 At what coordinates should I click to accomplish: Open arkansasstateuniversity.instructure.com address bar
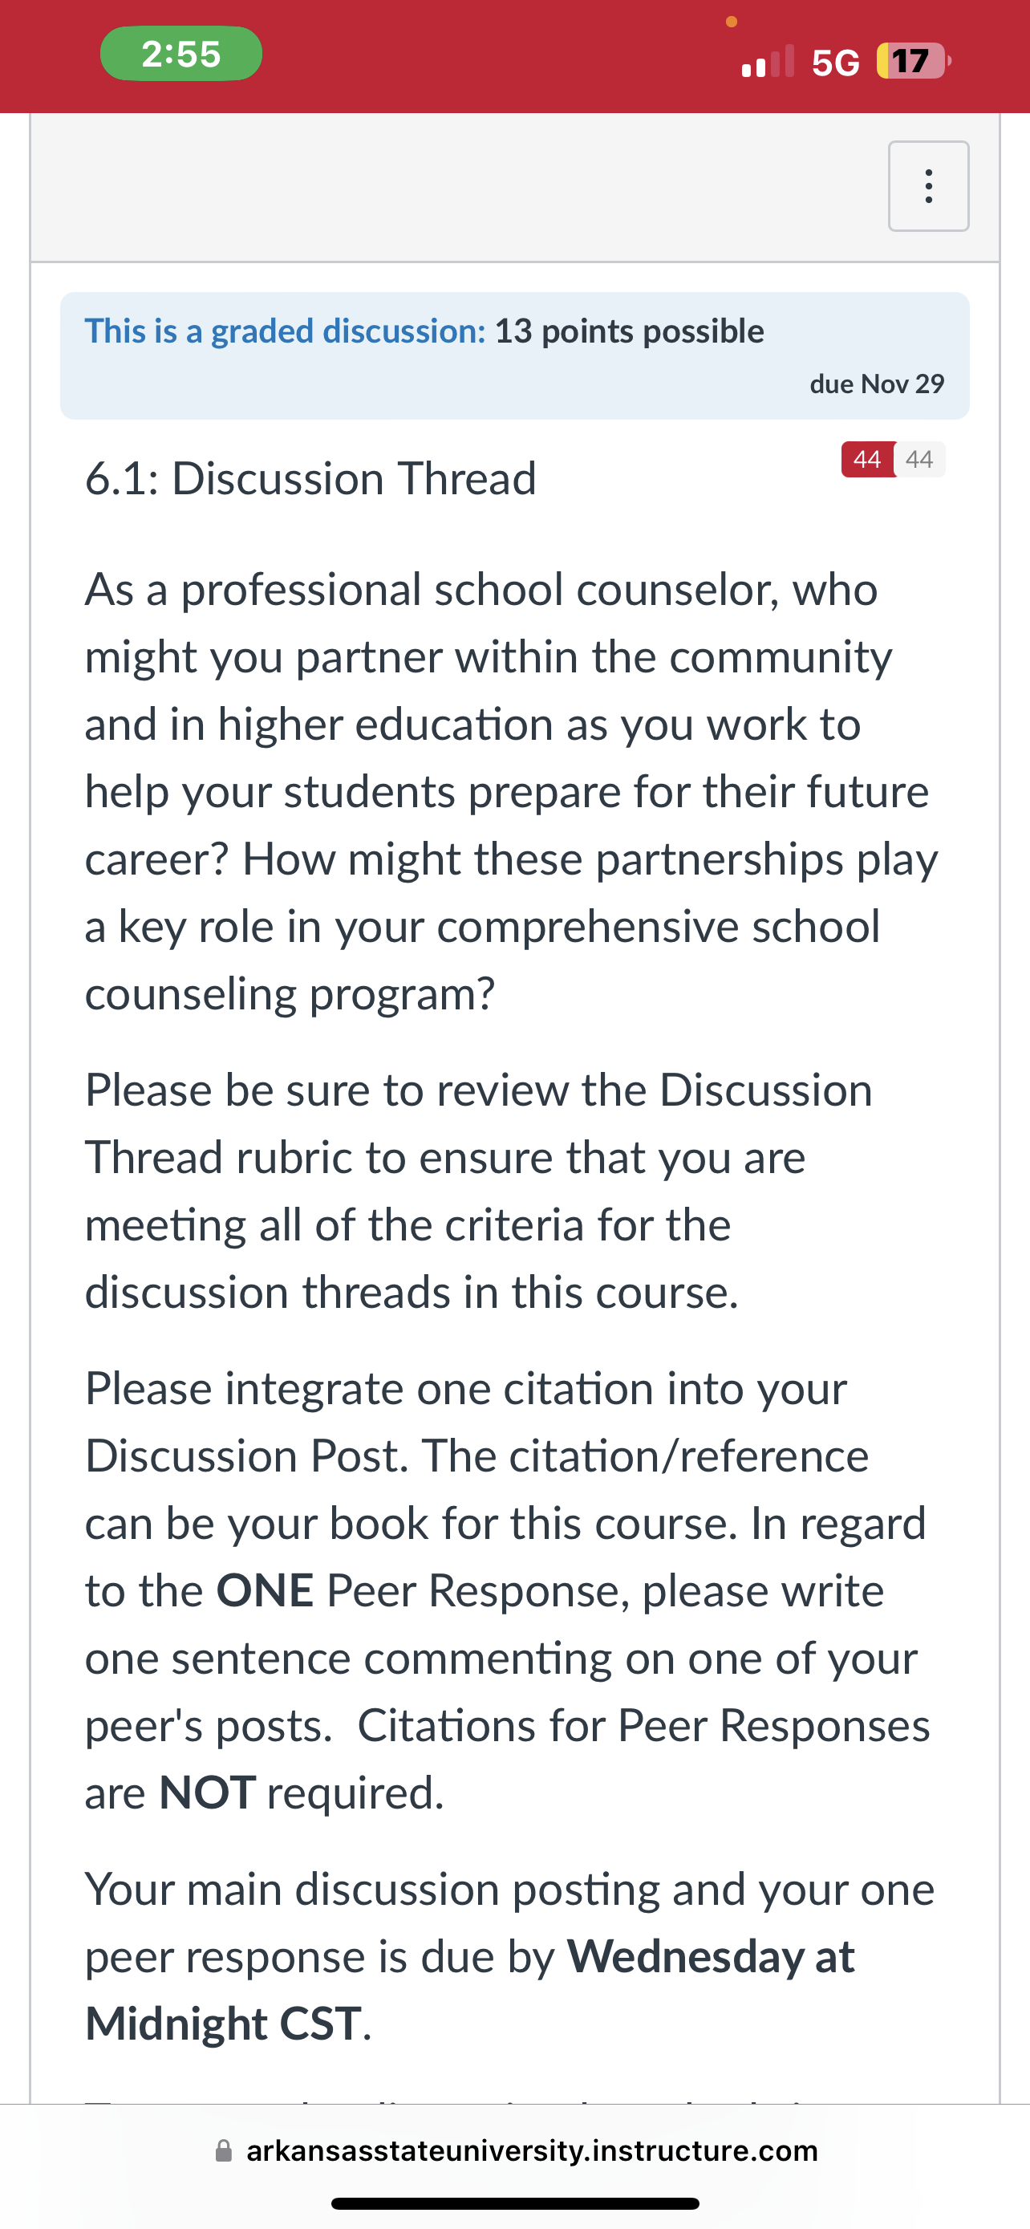click(x=516, y=2150)
